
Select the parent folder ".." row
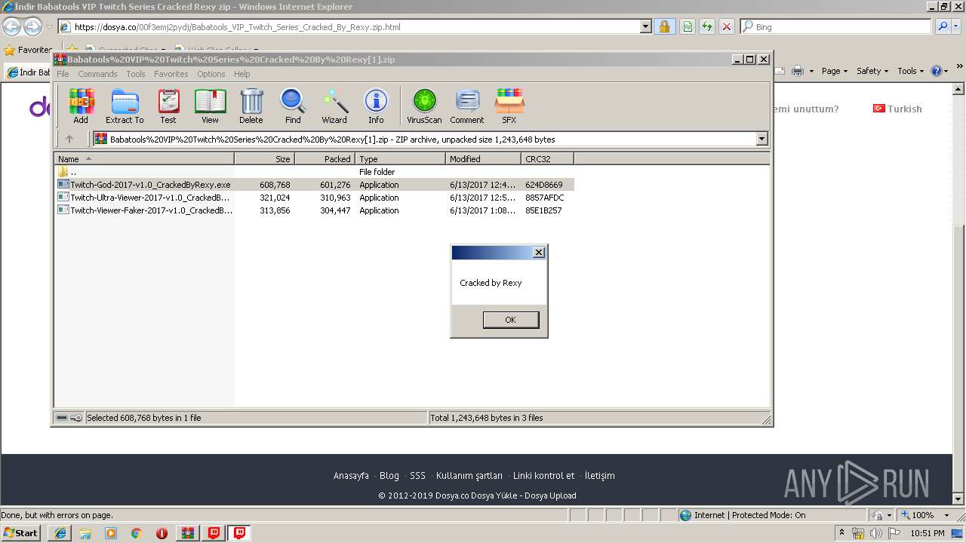[315, 172]
